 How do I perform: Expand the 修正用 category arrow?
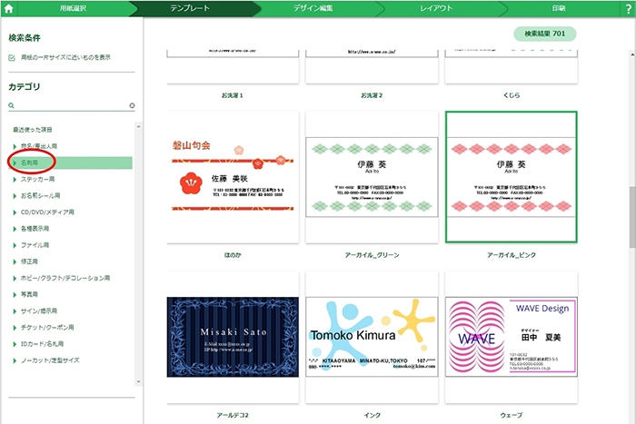[15, 261]
